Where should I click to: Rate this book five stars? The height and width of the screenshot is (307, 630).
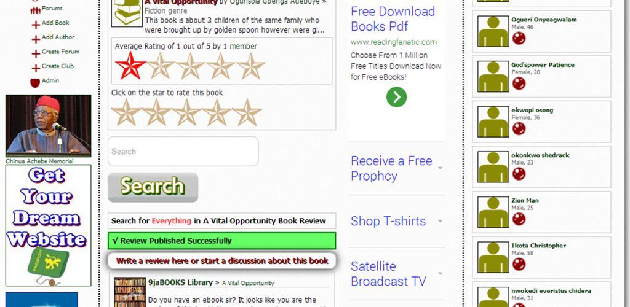click(x=248, y=112)
